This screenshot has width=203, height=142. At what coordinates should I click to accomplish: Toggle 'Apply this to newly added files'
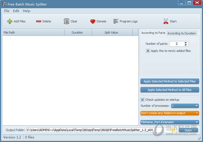click(x=148, y=51)
